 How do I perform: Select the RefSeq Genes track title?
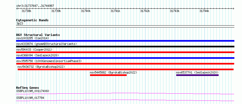point(27,88)
